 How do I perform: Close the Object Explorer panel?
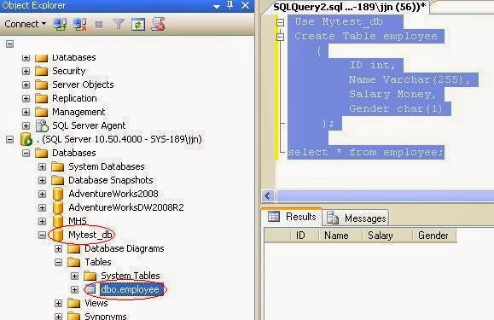coord(246,5)
